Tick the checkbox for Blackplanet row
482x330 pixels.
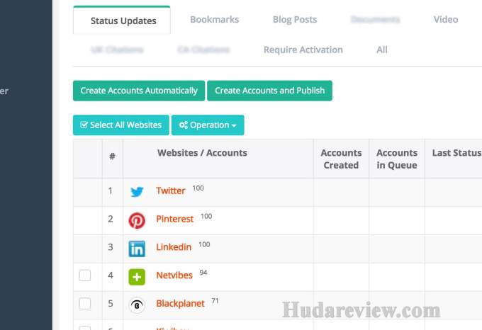point(85,304)
